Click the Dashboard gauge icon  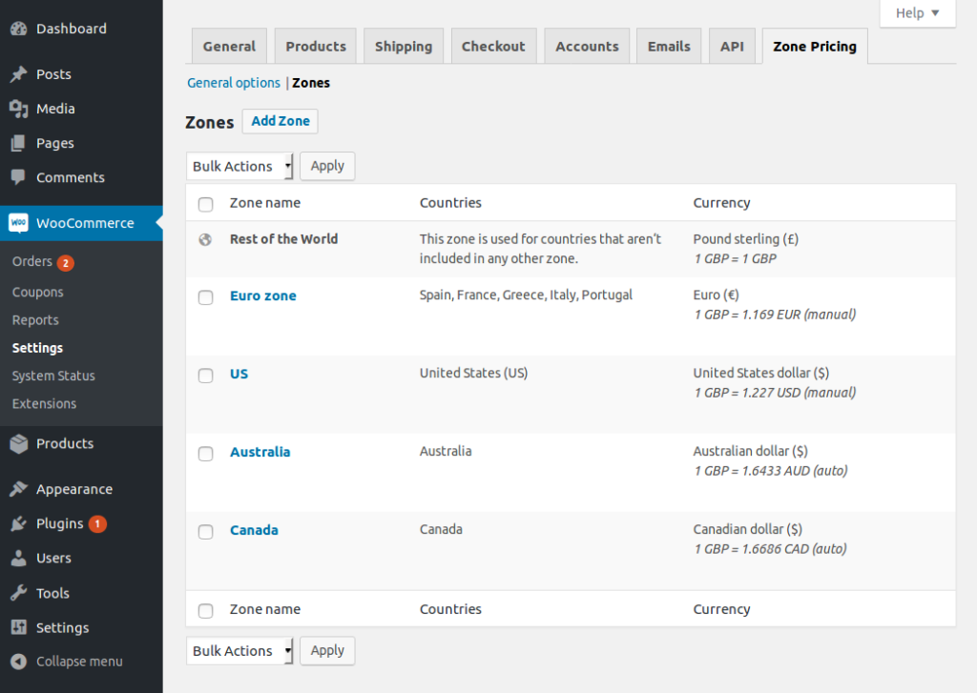[x=18, y=29]
